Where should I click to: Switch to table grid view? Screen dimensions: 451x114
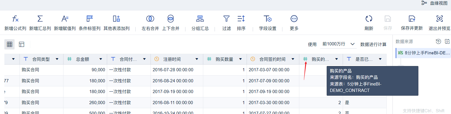pyautogui.click(x=10, y=44)
